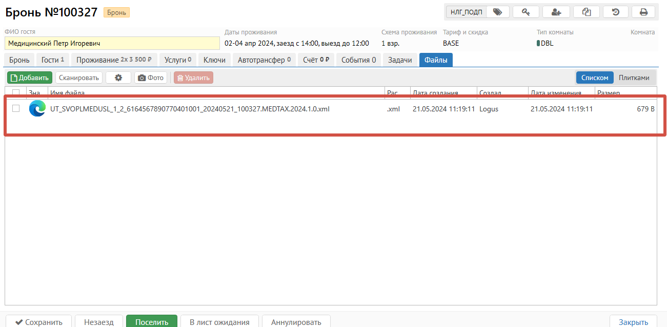Viewport: 667px width, 327px height.
Task: Click the Аннулировать button
Action: click(296, 322)
